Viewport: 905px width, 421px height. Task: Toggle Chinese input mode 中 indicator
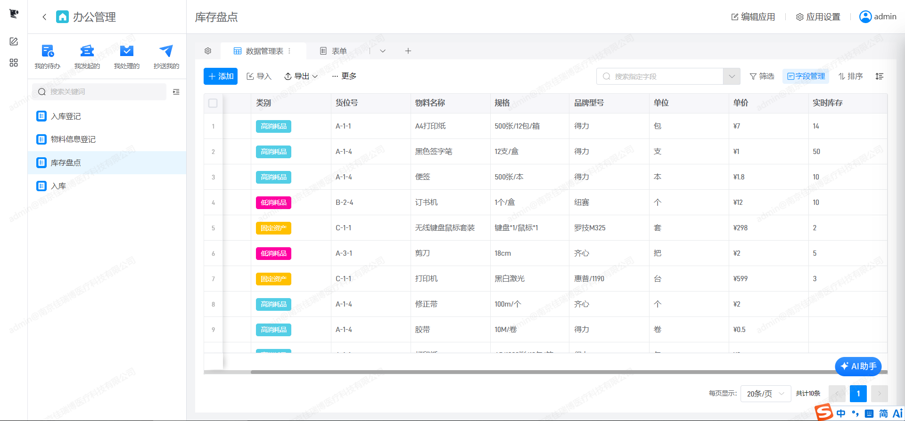point(841,413)
